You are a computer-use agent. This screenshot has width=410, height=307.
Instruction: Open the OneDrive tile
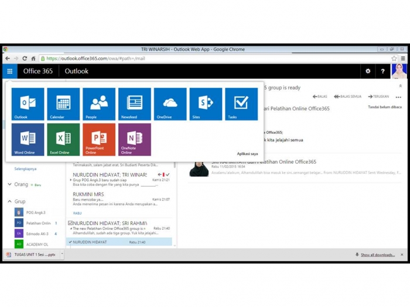(x=170, y=104)
